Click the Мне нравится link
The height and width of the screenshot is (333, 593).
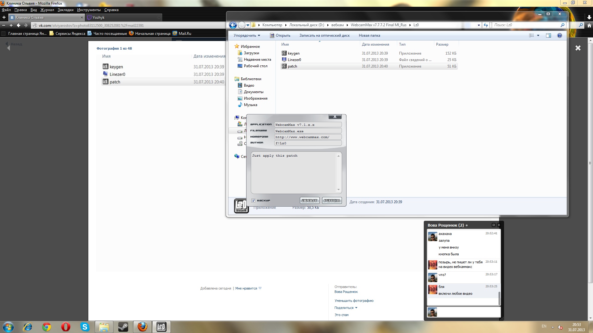[246, 288]
